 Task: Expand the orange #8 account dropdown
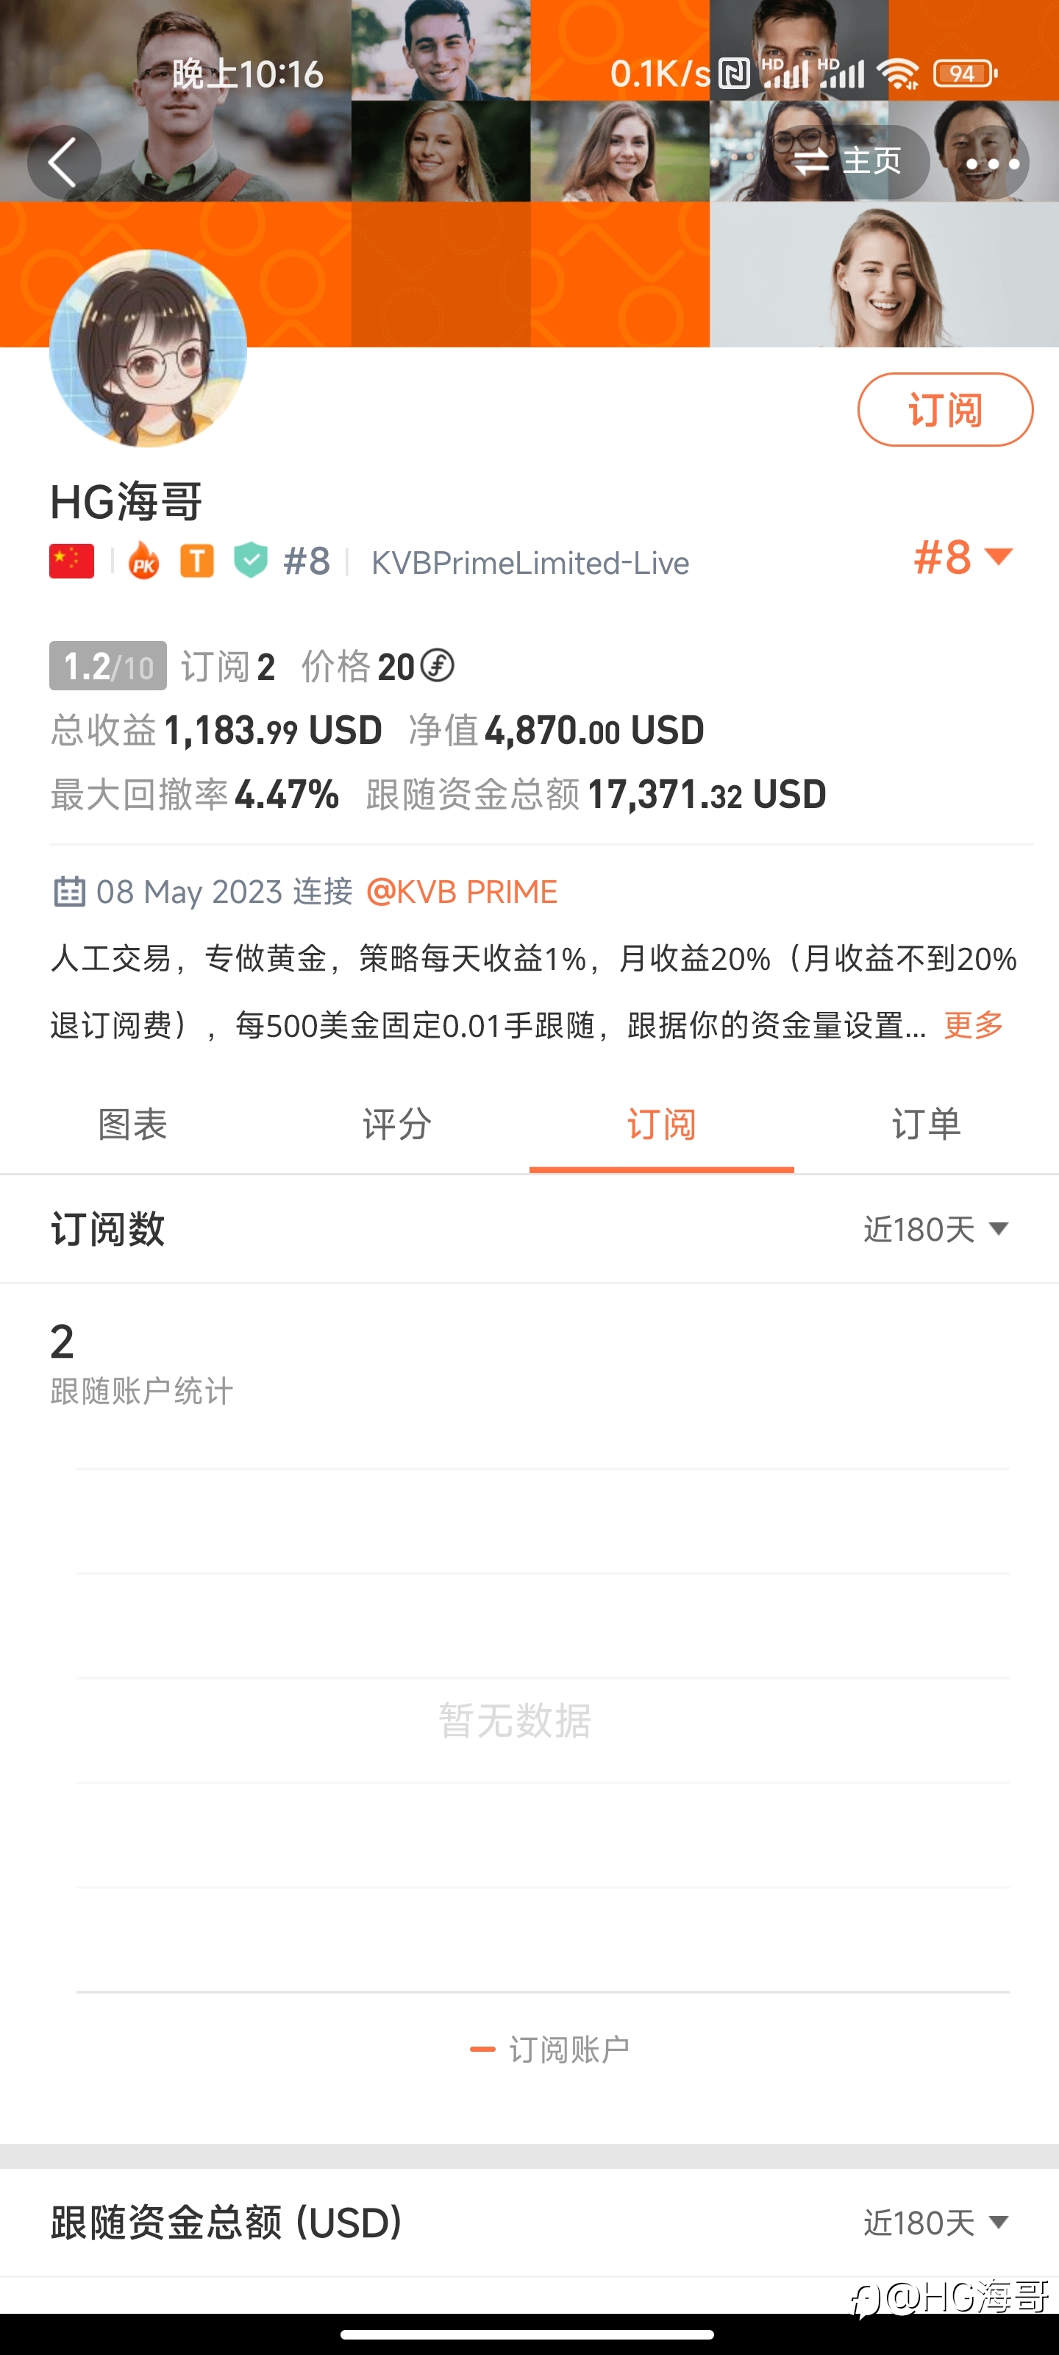964,557
